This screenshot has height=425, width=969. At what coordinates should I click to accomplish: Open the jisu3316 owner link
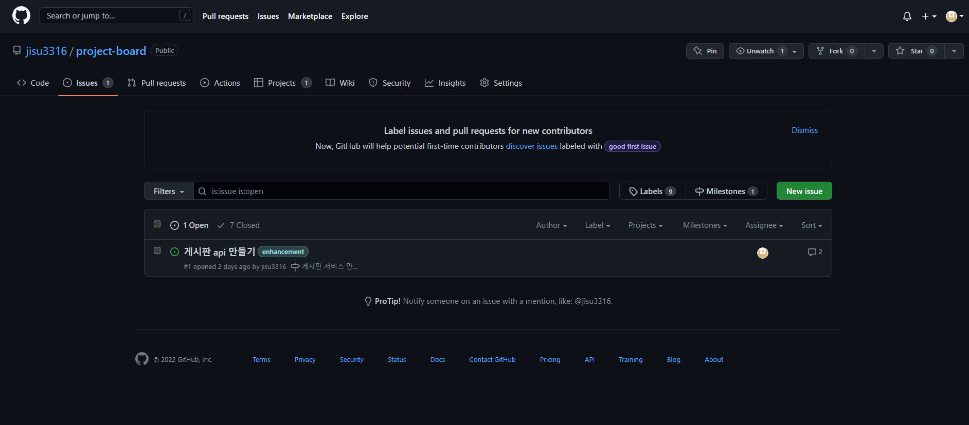tap(46, 51)
